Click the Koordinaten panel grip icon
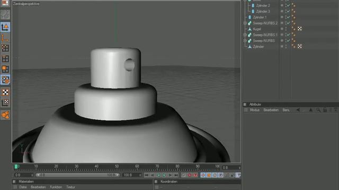Viewport: 339px width, 190px height. click(156, 182)
